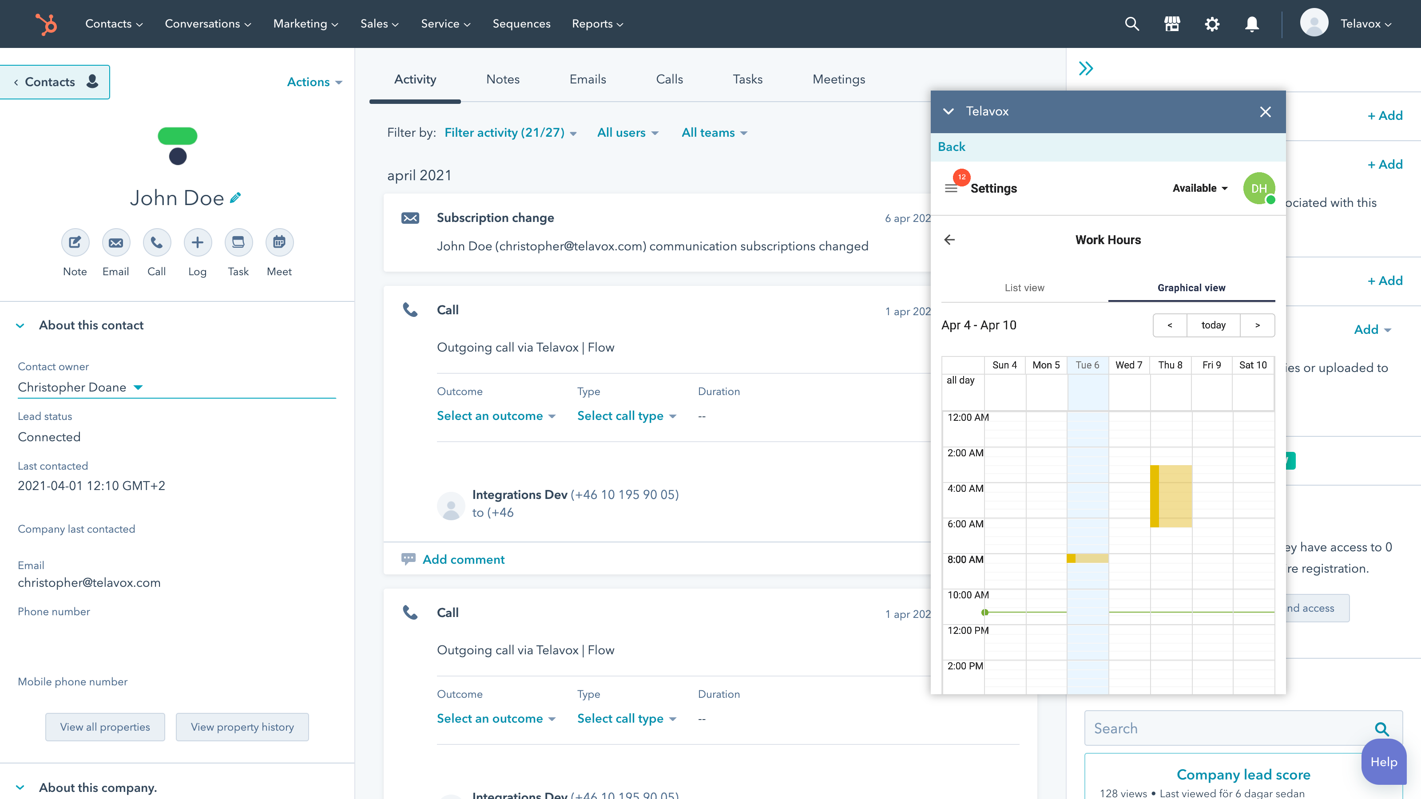
Task: Open the notifications bell
Action: click(1252, 24)
